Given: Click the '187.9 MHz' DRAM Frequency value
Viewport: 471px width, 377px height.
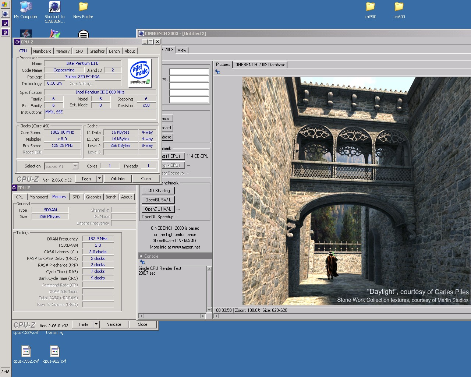Looking at the screenshot, I should click(98, 239).
